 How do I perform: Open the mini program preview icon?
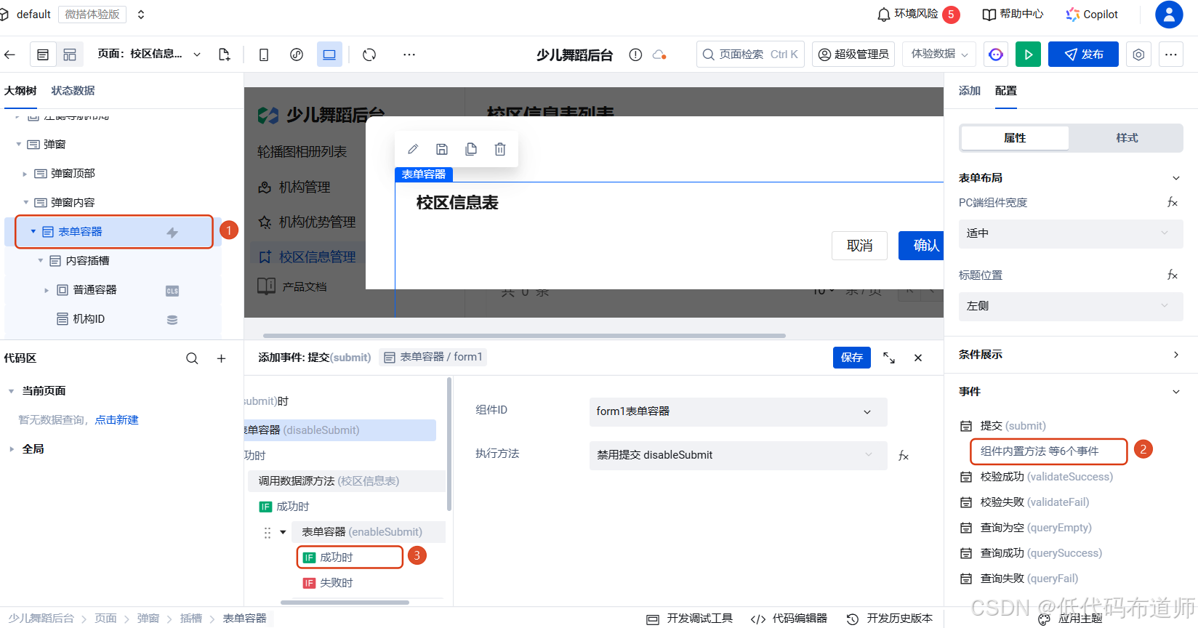click(297, 55)
